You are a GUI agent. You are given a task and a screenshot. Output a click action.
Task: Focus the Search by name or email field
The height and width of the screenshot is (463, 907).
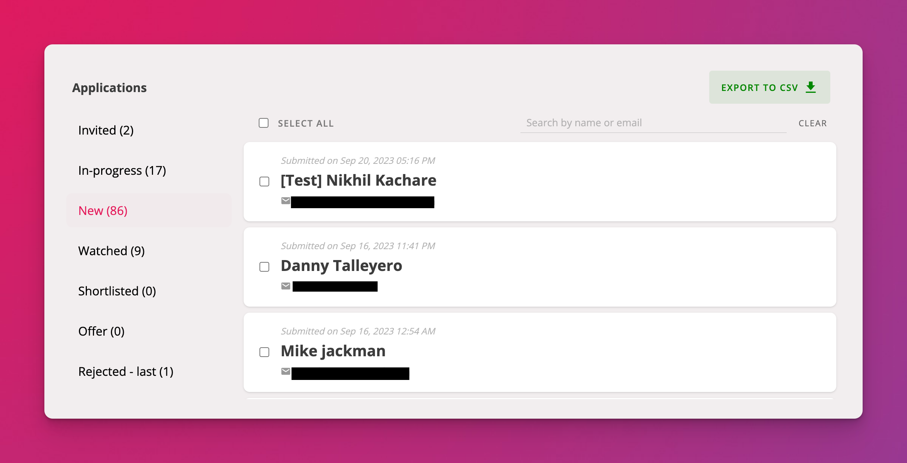(x=653, y=123)
